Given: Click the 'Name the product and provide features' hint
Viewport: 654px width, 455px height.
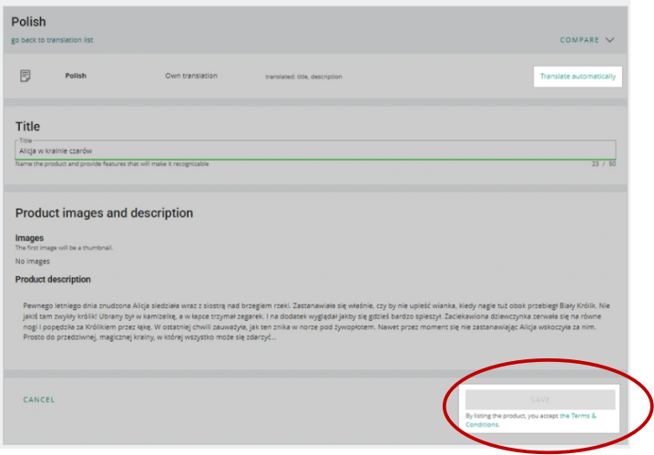Looking at the screenshot, I should [x=112, y=163].
